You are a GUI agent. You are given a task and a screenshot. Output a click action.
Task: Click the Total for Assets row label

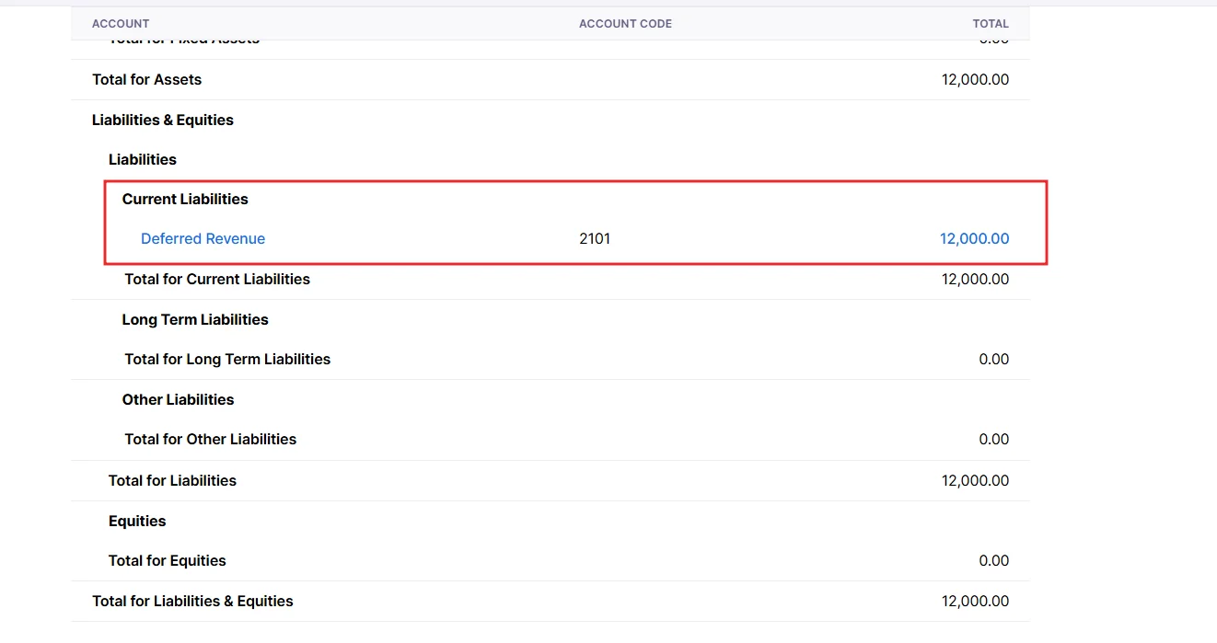pos(146,80)
